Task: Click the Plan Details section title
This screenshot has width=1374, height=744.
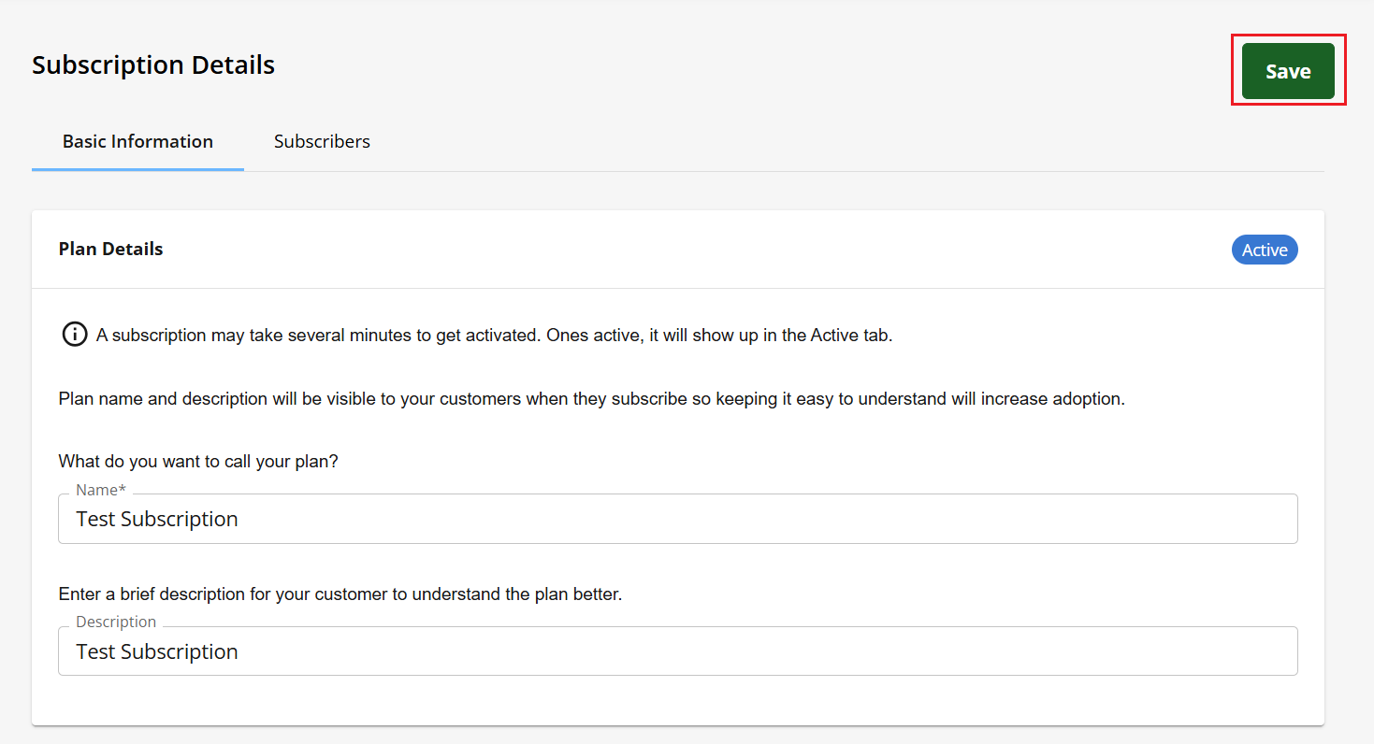Action: [110, 250]
